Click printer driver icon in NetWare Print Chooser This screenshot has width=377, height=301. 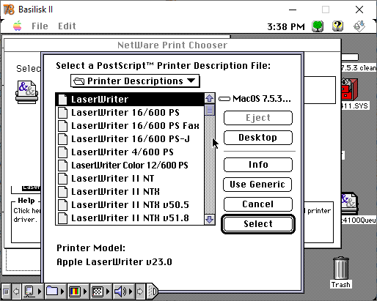click(26, 92)
